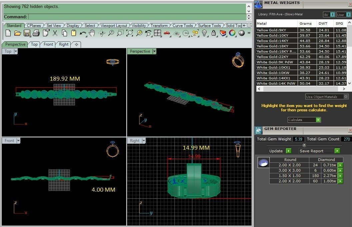Open the Layers panel icon
This screenshot has height=227, width=352.
(223, 33)
